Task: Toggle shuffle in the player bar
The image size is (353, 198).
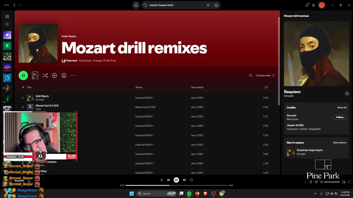Action: pyautogui.click(x=162, y=180)
